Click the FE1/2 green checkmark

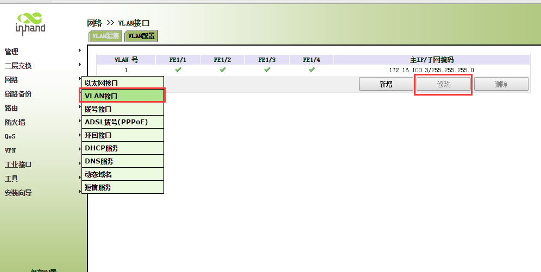click(223, 70)
